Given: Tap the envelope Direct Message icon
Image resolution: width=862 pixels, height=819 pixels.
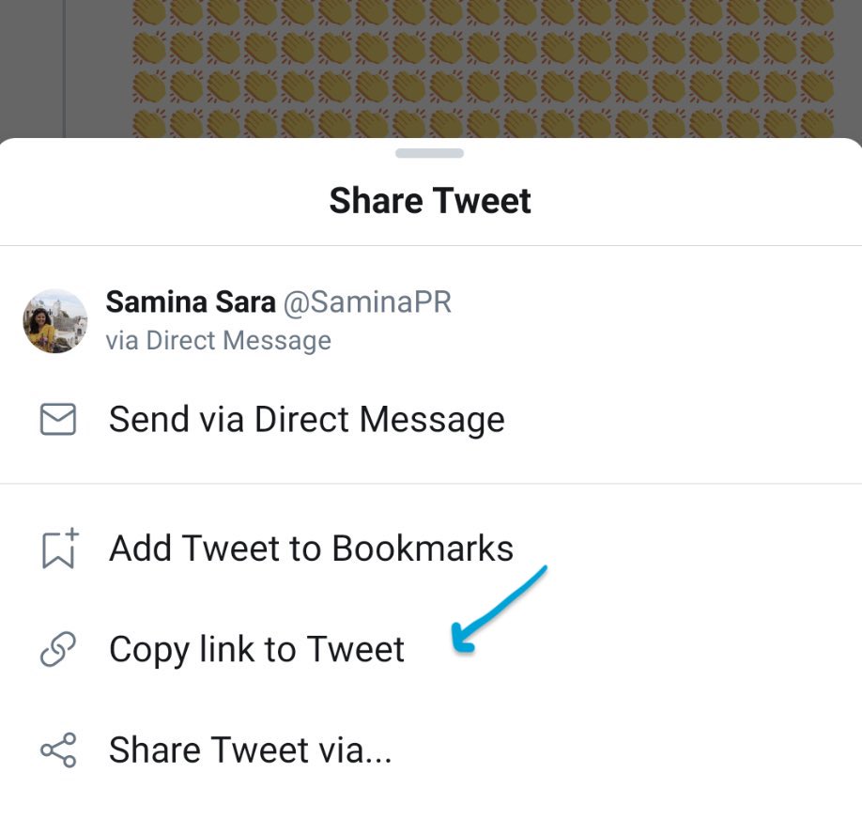Looking at the screenshot, I should (x=58, y=420).
